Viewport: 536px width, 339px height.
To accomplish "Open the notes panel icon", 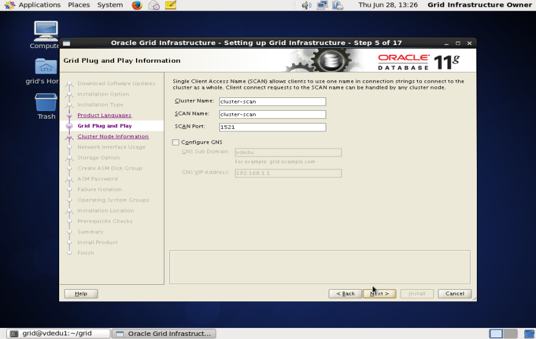I will click(x=171, y=5).
